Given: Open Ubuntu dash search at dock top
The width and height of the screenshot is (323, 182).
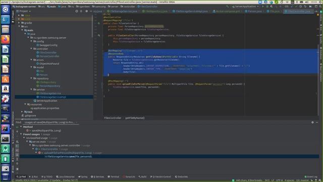Looking at the screenshot, I should (6, 9).
